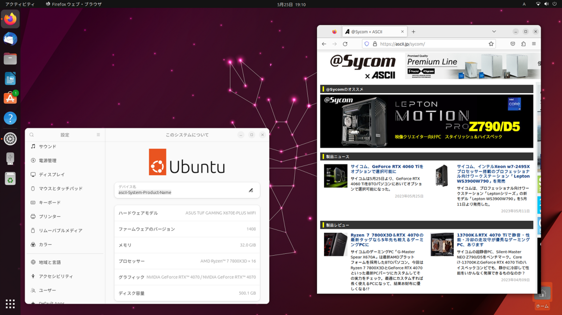Open the 13700K & RTX 4070 Ti review link
The image size is (562, 315).
click(x=493, y=240)
